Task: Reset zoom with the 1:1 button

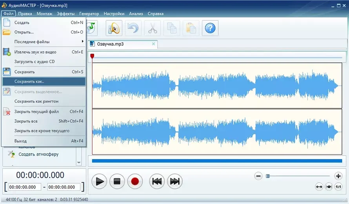Action: coord(338,187)
